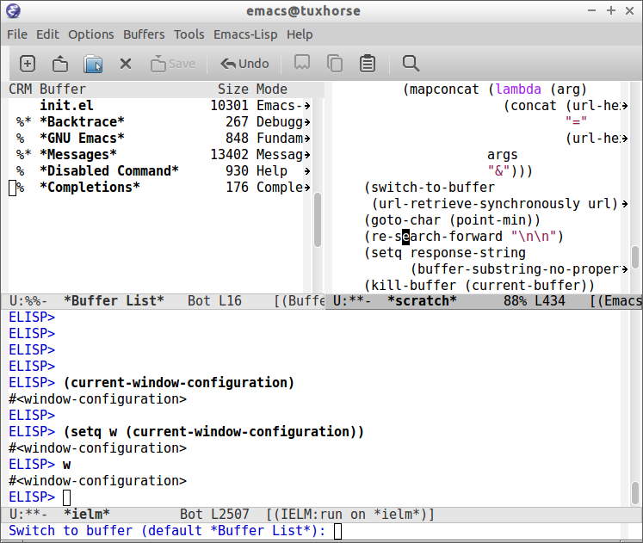Select *Disabled Command* buffer entry
Viewport: 643px width, 543px height.
[x=109, y=171]
